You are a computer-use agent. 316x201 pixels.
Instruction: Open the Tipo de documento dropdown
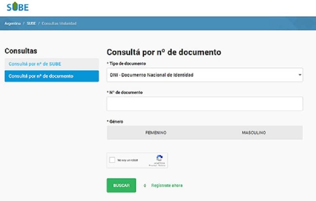coord(205,75)
